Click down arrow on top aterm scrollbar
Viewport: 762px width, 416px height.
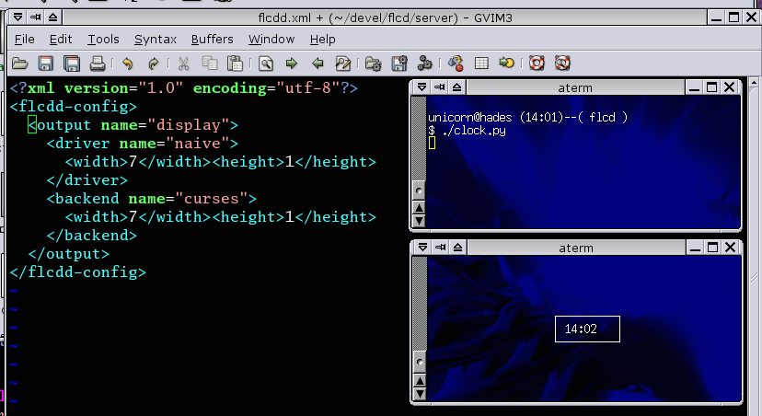(x=419, y=221)
